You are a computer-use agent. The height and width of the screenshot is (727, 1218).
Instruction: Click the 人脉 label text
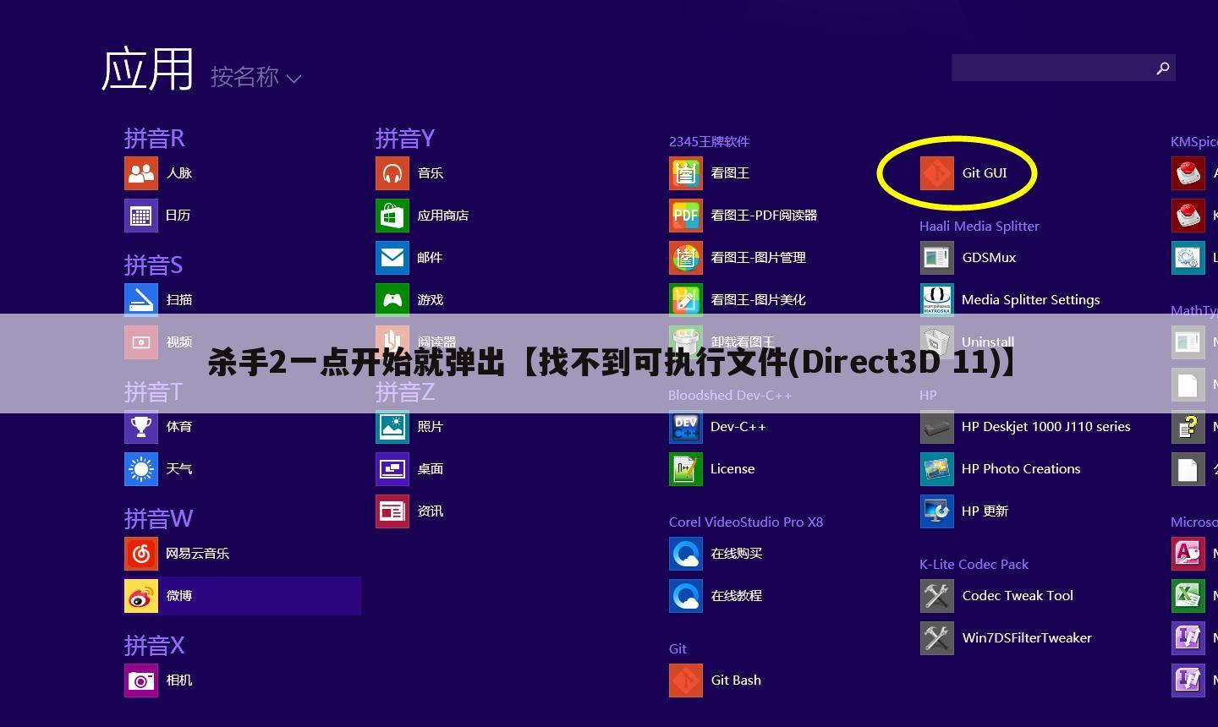pos(179,173)
